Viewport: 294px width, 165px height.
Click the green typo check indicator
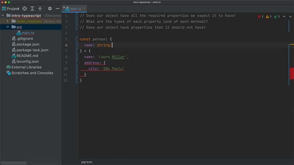click(x=277, y=16)
